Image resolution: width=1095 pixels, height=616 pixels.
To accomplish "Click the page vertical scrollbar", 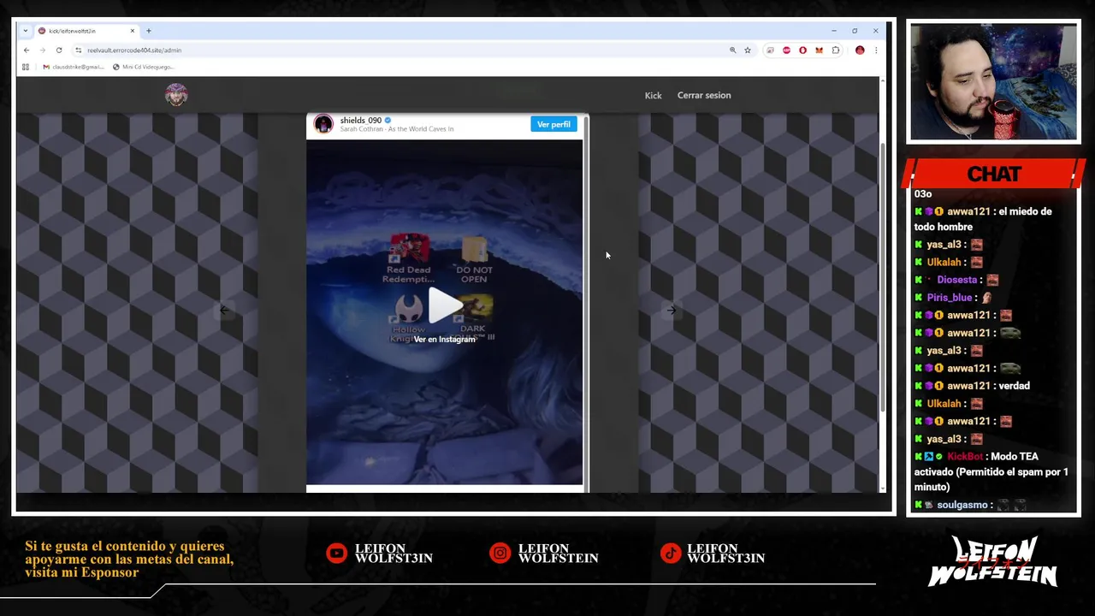I will pyautogui.click(x=883, y=278).
